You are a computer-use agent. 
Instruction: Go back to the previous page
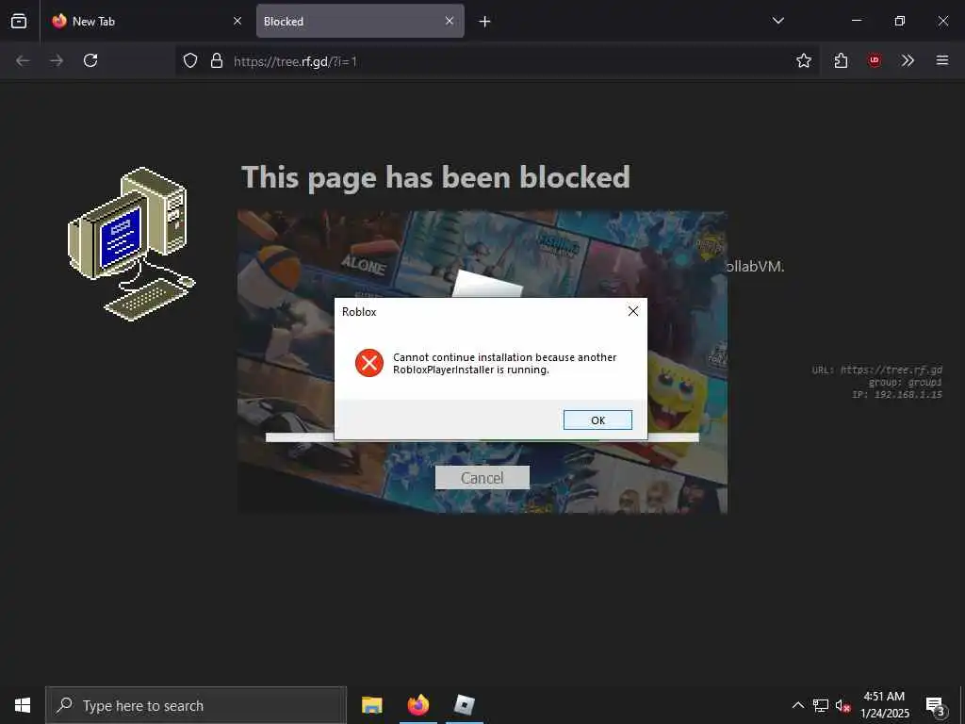coord(23,60)
